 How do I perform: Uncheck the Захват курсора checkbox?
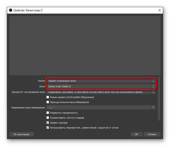[48, 123]
